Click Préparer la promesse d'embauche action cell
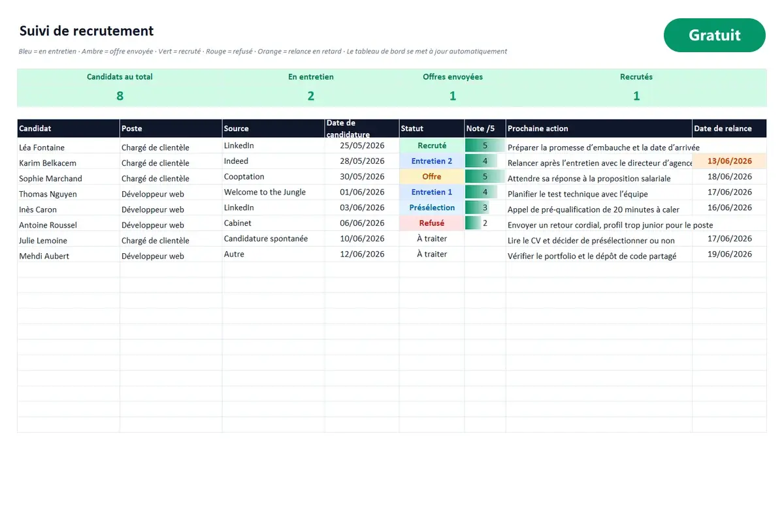This screenshot has width=784, height=522. click(x=599, y=147)
